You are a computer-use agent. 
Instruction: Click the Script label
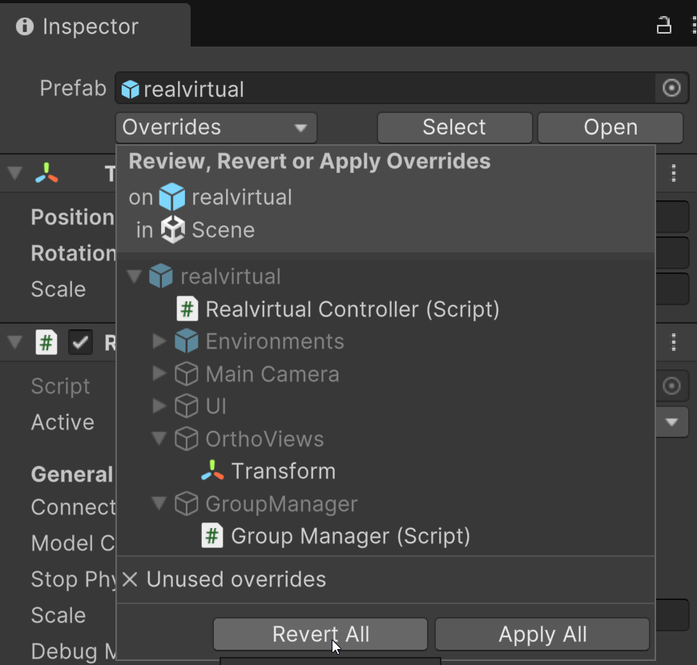pyautogui.click(x=60, y=386)
